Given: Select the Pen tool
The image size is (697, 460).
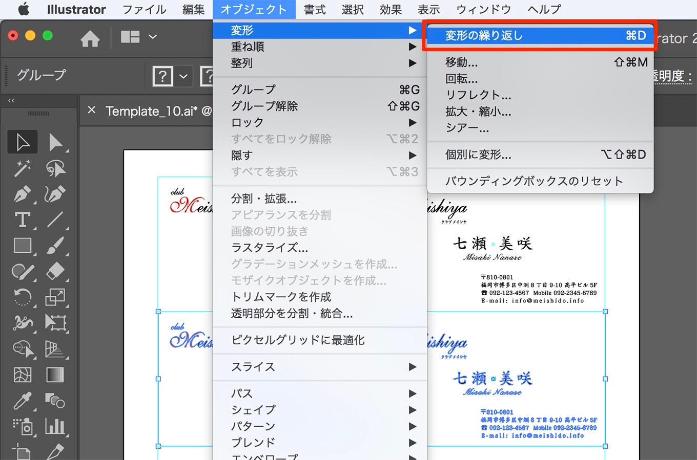Looking at the screenshot, I should pos(23,194).
